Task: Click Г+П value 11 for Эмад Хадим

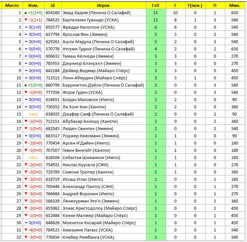Action: point(156,13)
